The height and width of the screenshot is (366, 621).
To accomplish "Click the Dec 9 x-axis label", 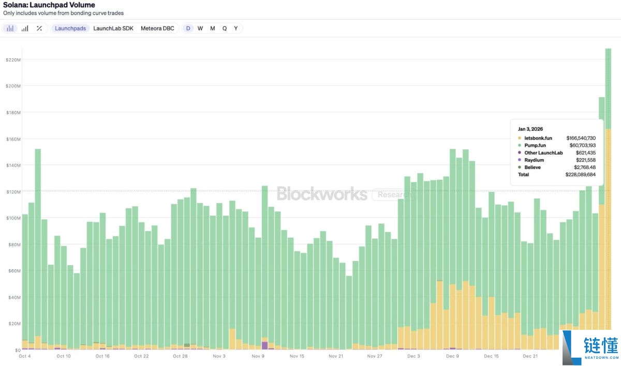I will 452,356.
